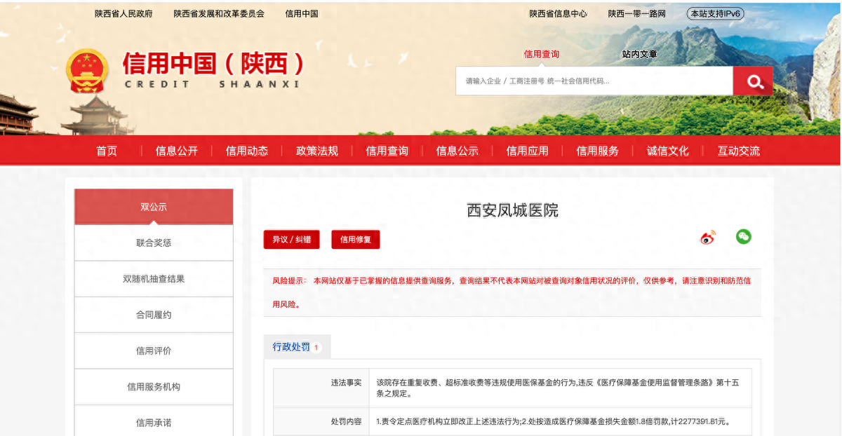The width and height of the screenshot is (842, 436).
Task: Click the 信用修复 button
Action: 356,239
